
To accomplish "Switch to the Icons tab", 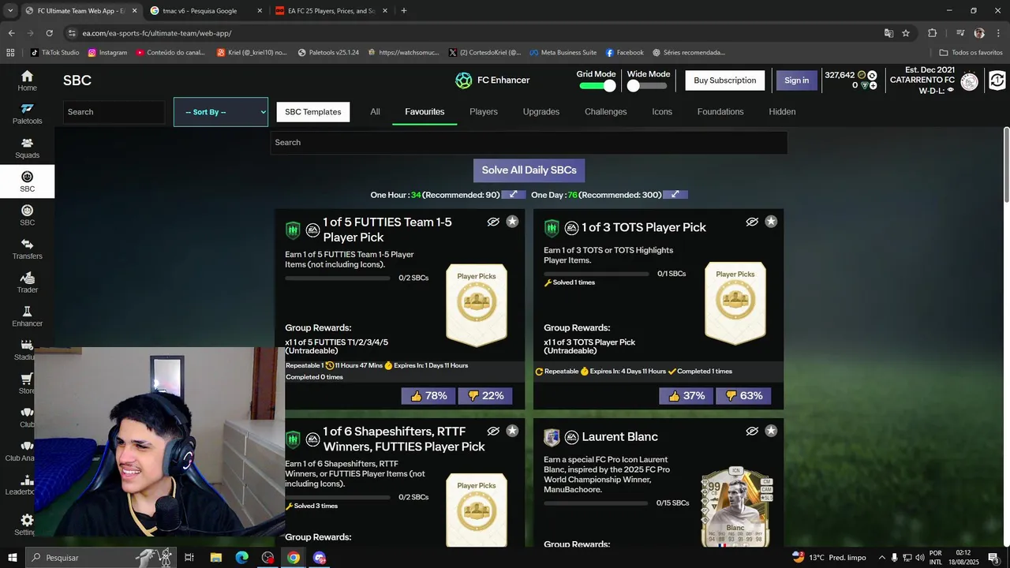I will (x=662, y=112).
